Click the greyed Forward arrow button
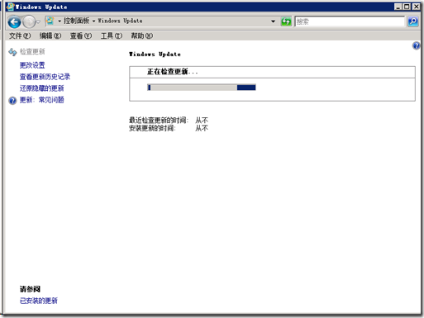424x318 pixels. coord(29,21)
